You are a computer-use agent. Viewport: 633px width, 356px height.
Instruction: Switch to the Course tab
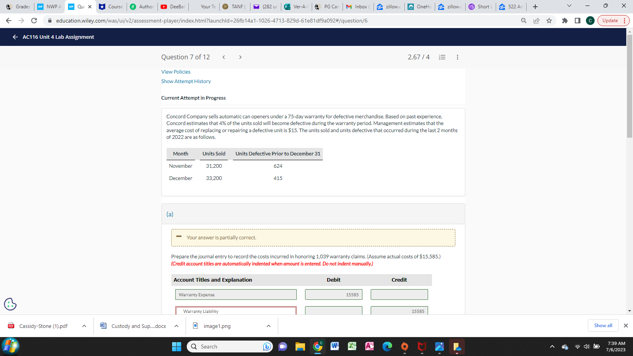tap(112, 7)
